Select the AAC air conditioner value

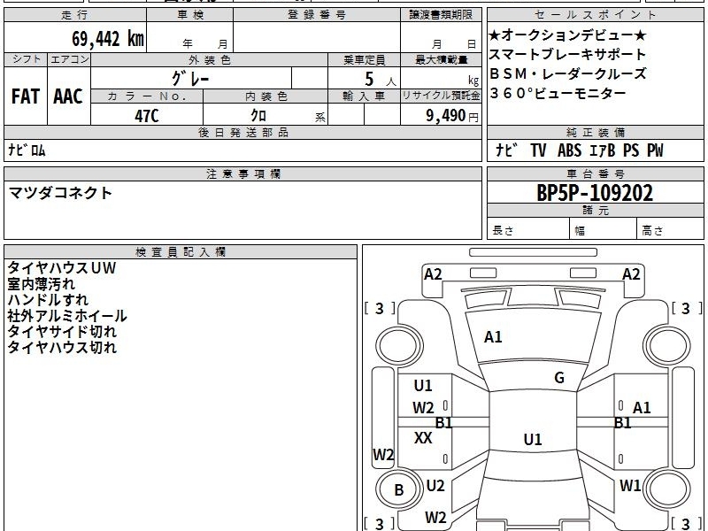[68, 96]
